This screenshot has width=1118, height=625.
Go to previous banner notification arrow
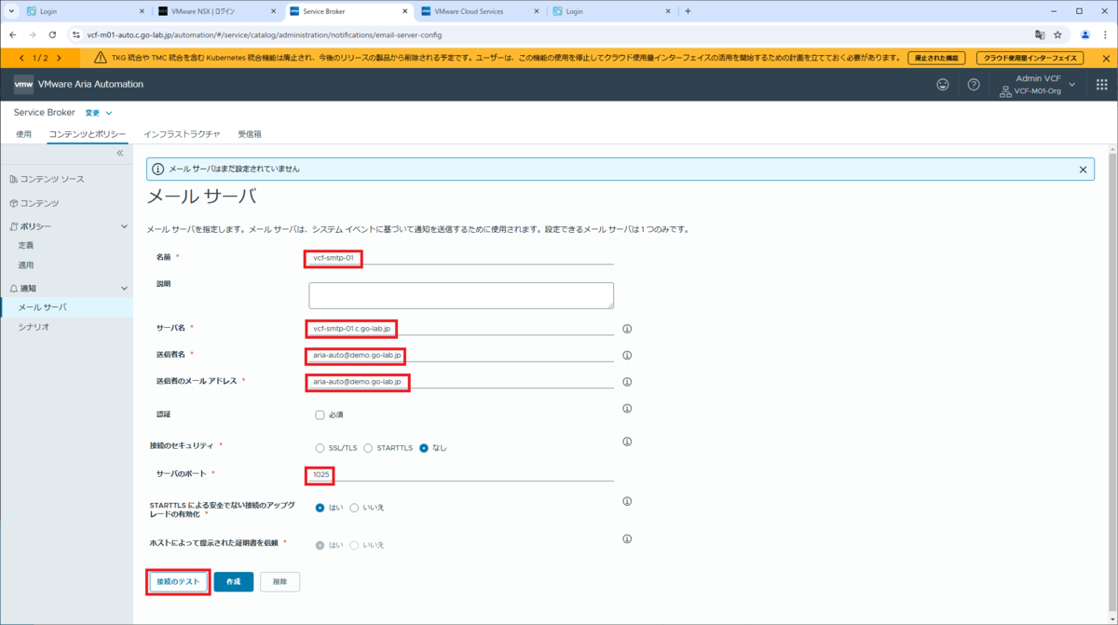tap(21, 58)
